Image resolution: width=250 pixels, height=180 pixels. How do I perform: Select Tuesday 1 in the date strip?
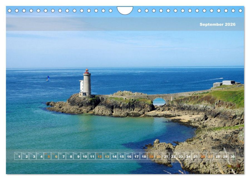pyautogui.click(x=18, y=156)
